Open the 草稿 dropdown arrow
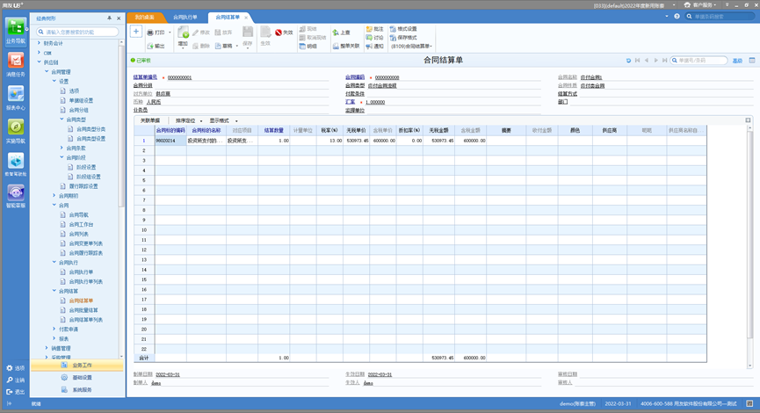The image size is (760, 413). (x=237, y=46)
